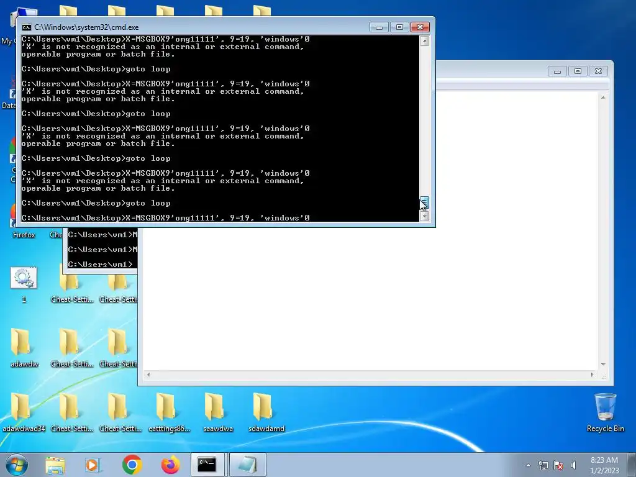Click Notepad vertical scrollbar up arrow
The image size is (636, 477).
tap(603, 98)
